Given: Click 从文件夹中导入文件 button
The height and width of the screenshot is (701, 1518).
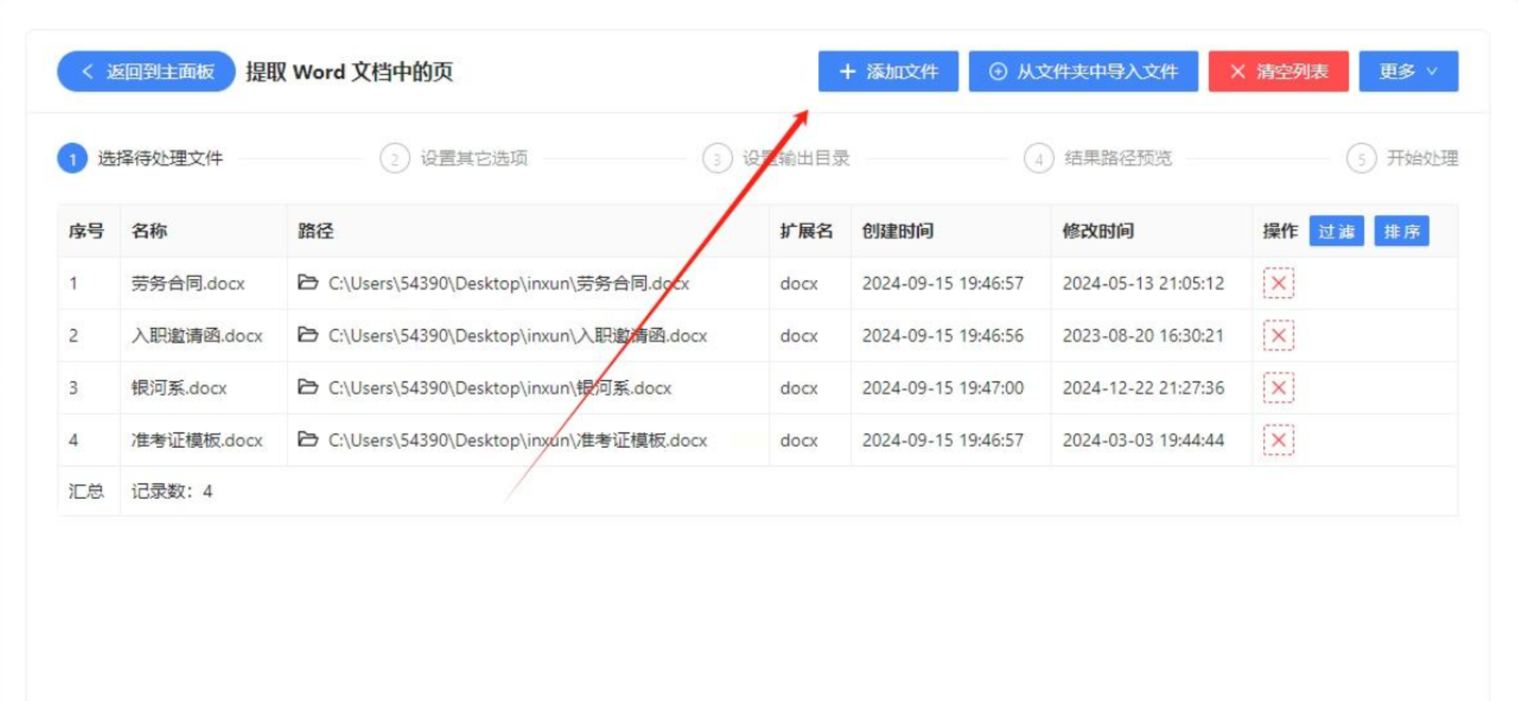Looking at the screenshot, I should pos(1083,71).
